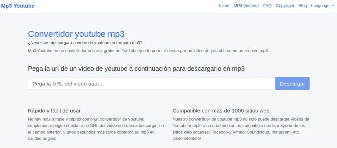Click the '¡Solo inténtelo!' text
The image size is (337, 148).
click(187, 138)
